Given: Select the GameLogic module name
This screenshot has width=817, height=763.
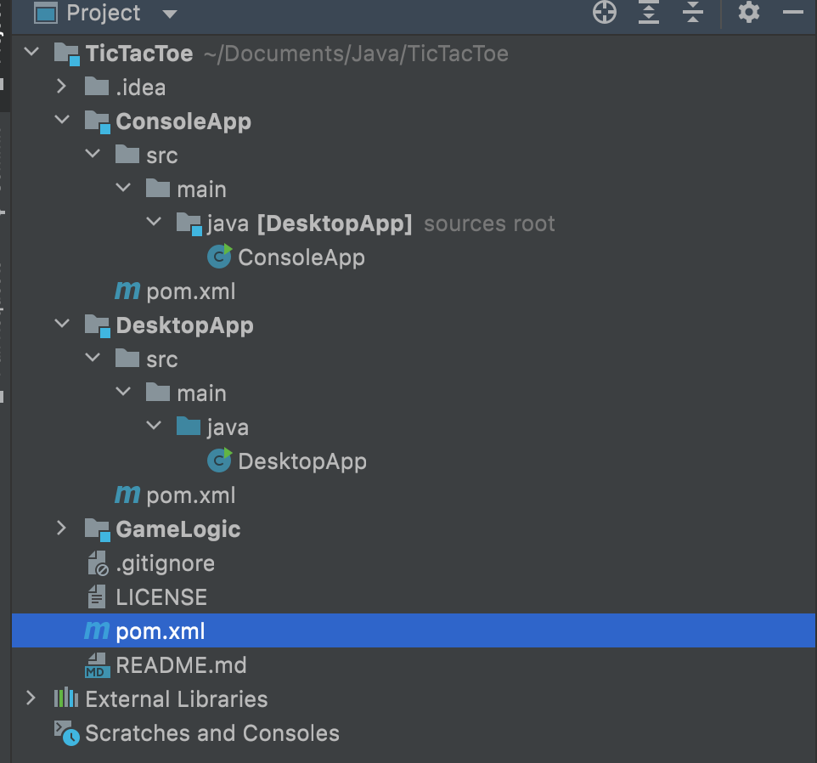Looking at the screenshot, I should click(x=178, y=529).
